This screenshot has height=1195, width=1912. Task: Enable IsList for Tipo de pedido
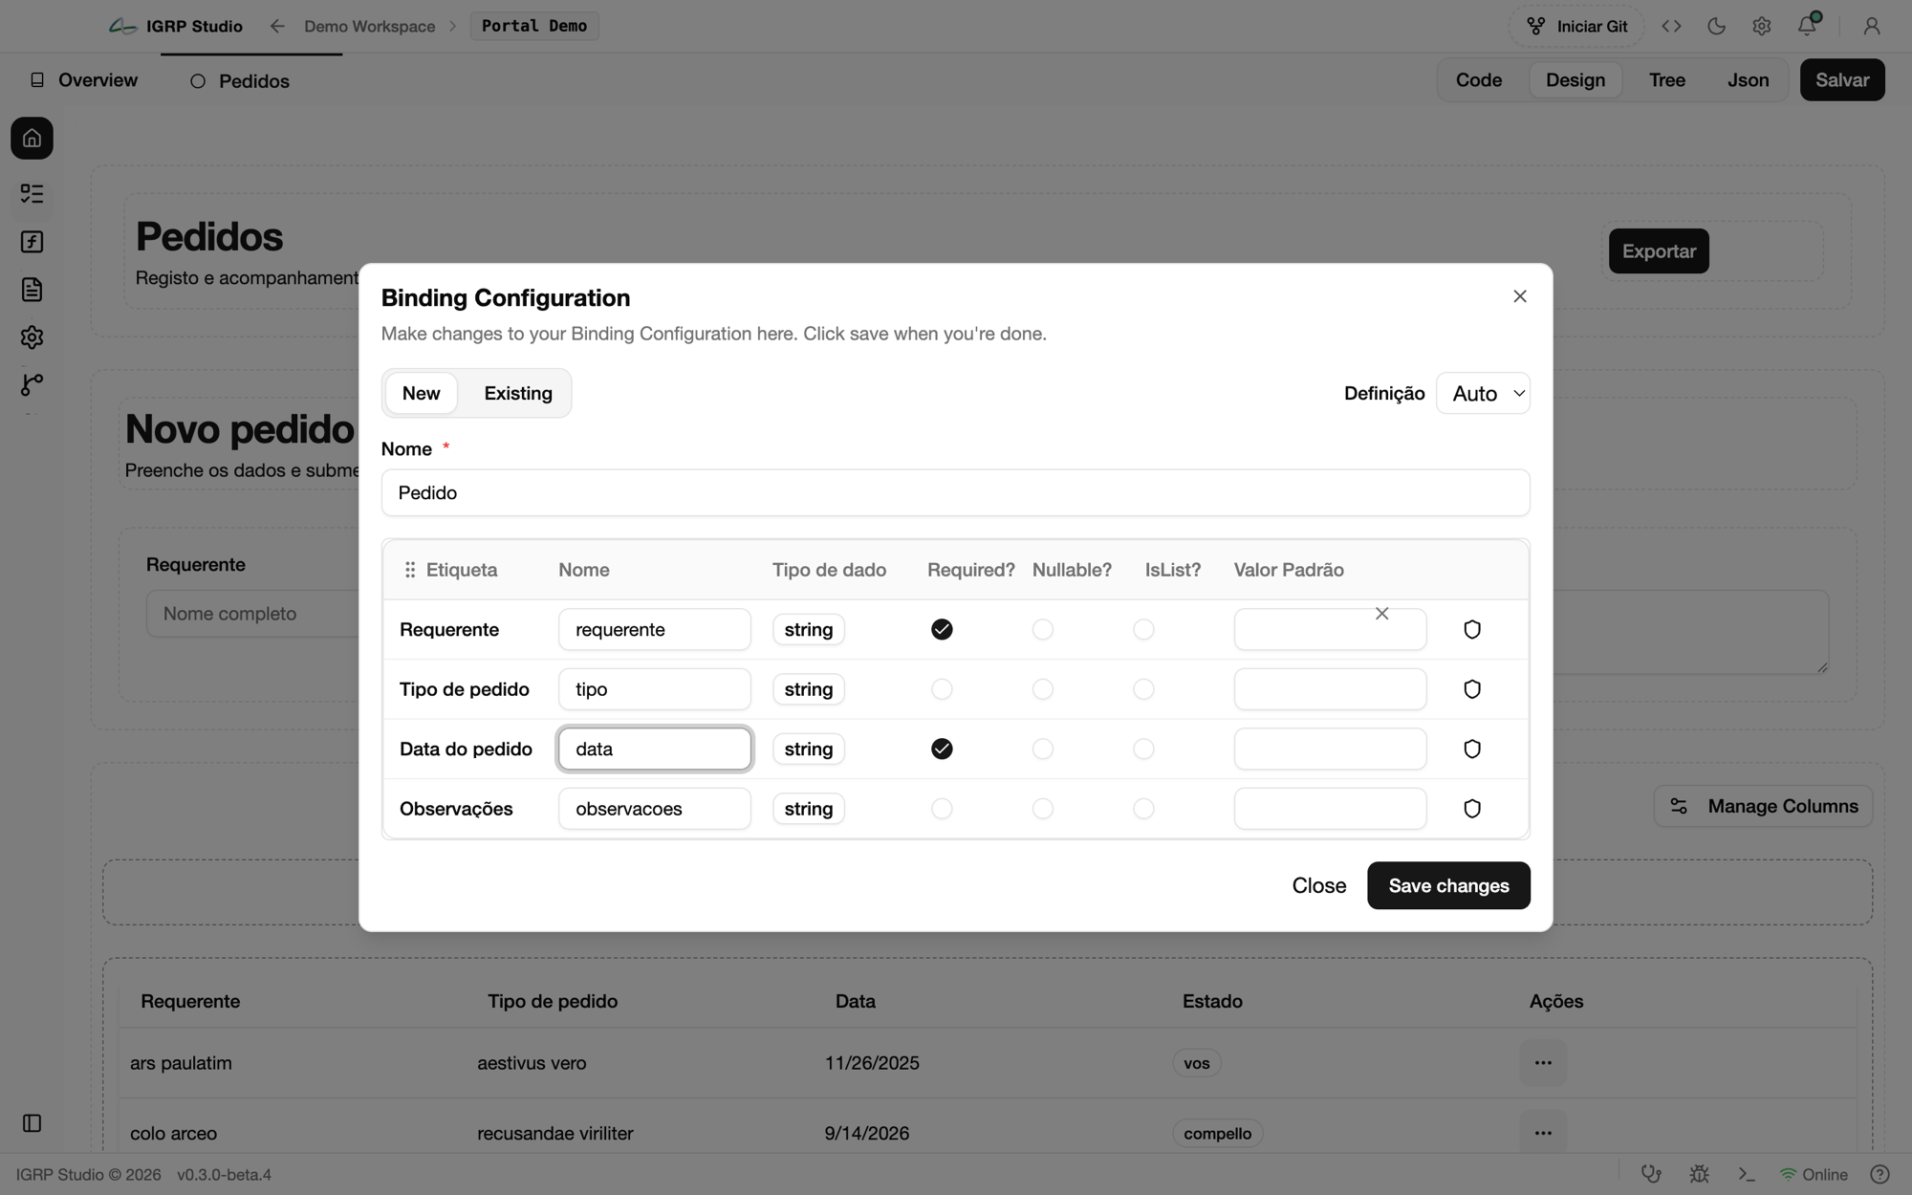[1143, 689]
